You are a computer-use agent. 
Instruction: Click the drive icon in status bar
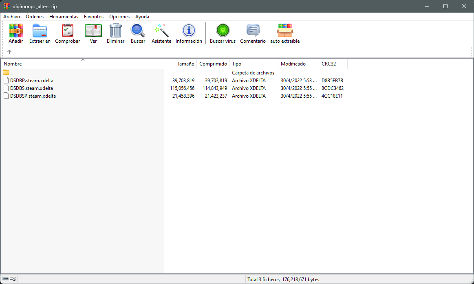tap(5, 279)
